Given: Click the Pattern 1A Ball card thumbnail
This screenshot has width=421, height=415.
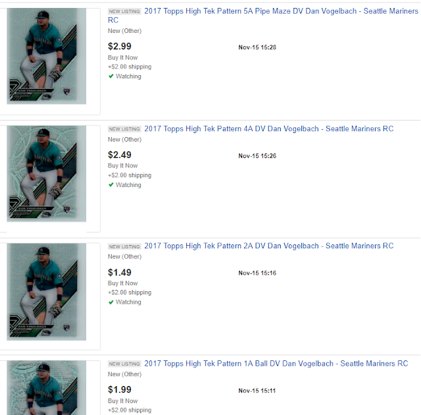Looking at the screenshot, I should [47, 389].
